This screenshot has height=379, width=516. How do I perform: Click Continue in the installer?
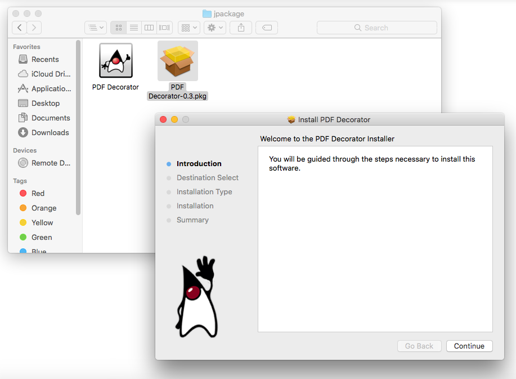(469, 346)
